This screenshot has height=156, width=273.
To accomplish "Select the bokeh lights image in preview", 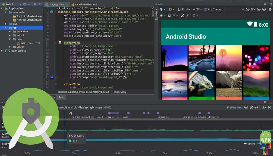I will (256, 58).
